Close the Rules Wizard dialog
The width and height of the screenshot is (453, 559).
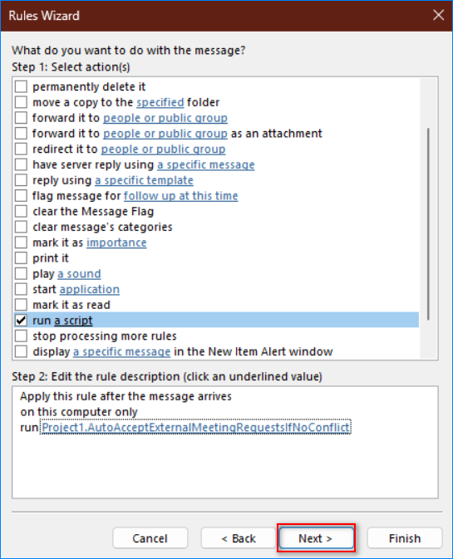pos(438,15)
